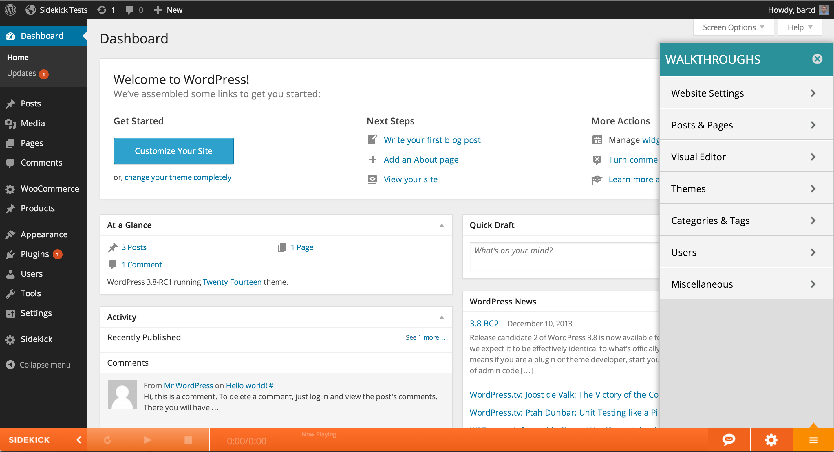Open 1 Comment link
Screen dimensions: 834x452
click(142, 265)
